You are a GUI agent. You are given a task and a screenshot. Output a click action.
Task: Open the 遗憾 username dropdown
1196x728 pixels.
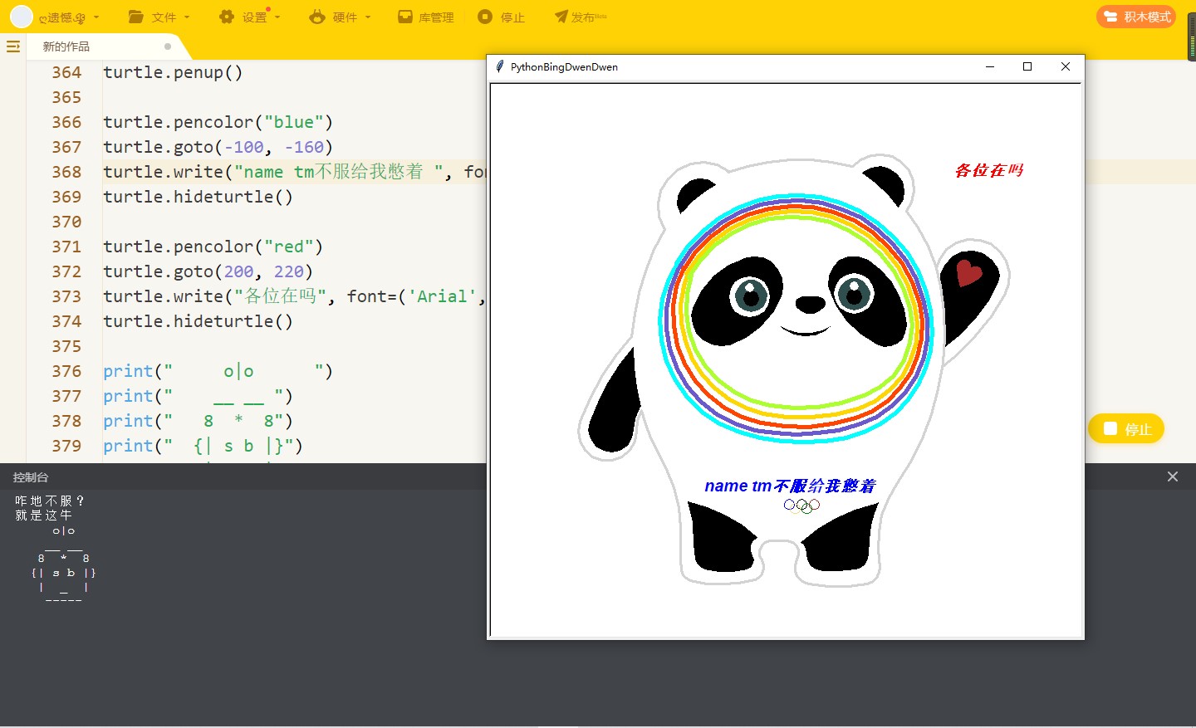click(x=69, y=17)
